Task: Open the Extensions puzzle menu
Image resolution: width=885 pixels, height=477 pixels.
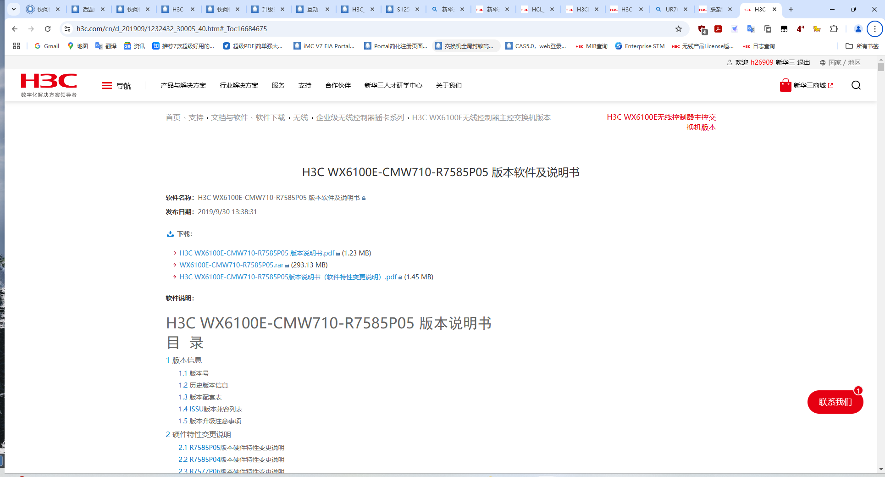Action: click(834, 29)
